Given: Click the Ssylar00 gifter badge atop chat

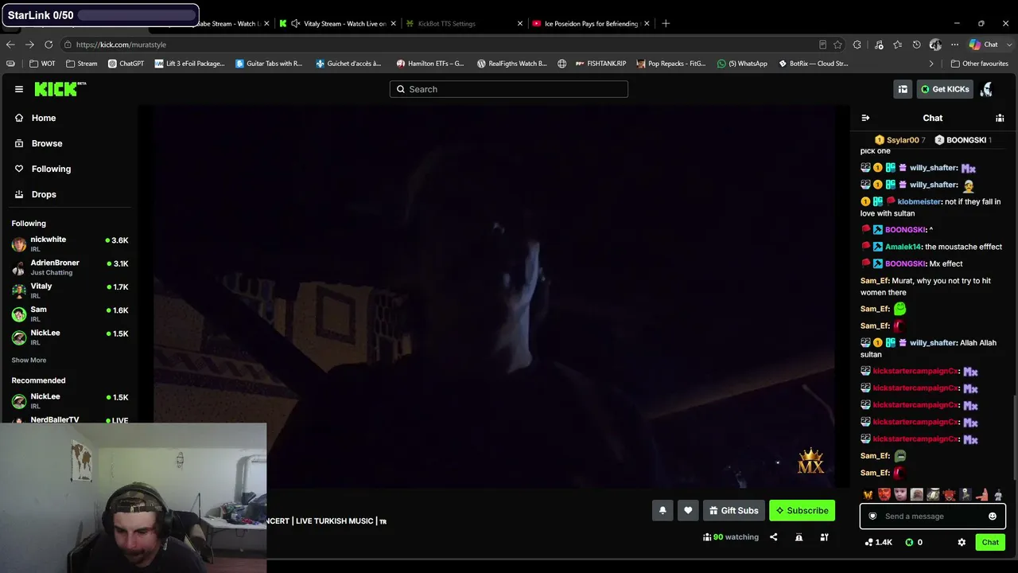Looking at the screenshot, I should 900,140.
